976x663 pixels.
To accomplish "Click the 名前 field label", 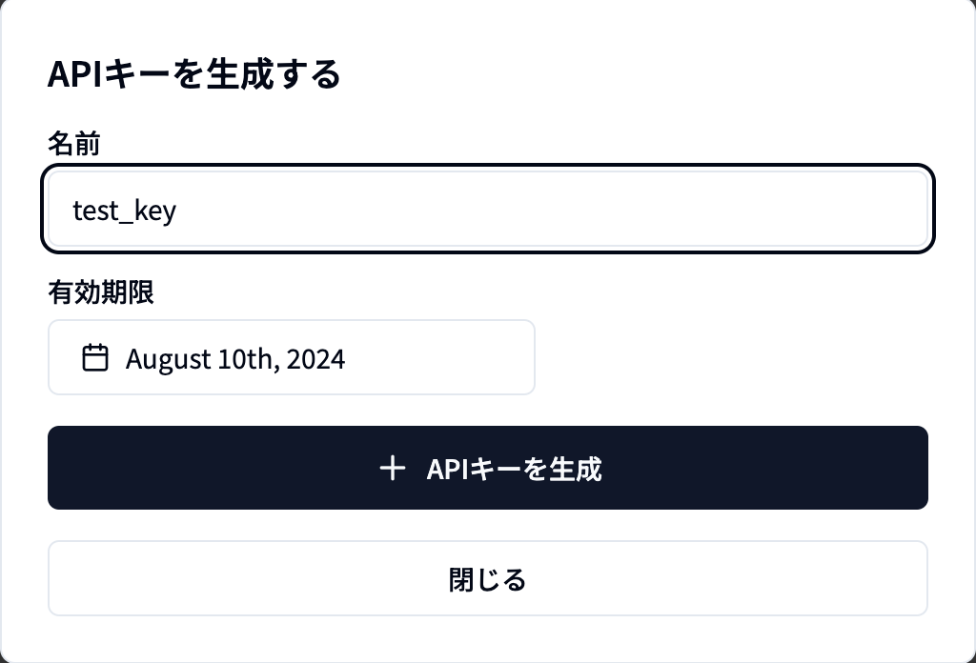I will [74, 145].
